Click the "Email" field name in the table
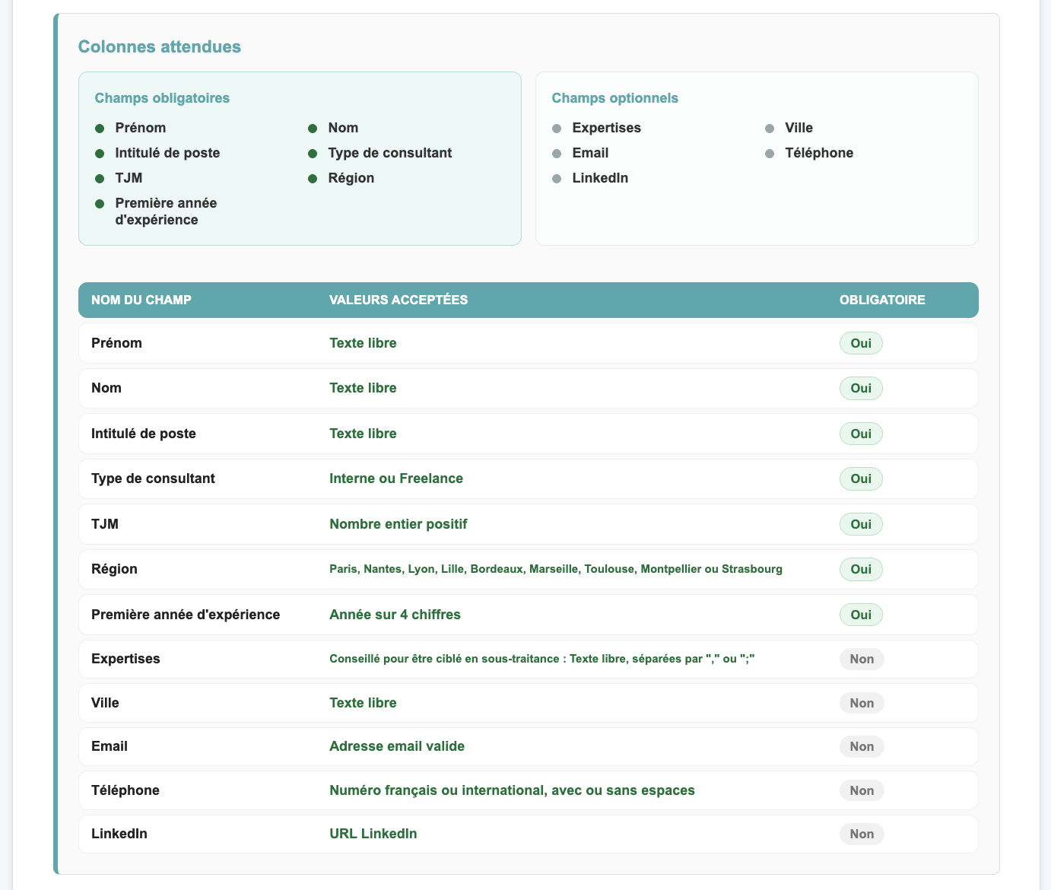Screen dimensions: 1051x890 [x=110, y=746]
